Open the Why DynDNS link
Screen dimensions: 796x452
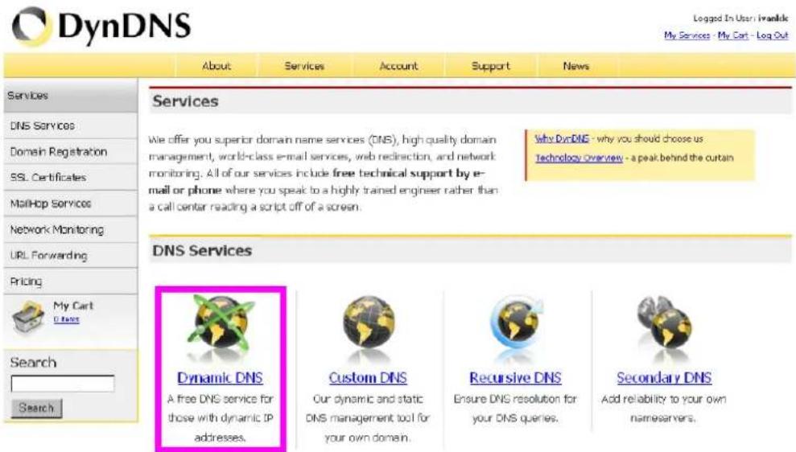pyautogui.click(x=562, y=138)
